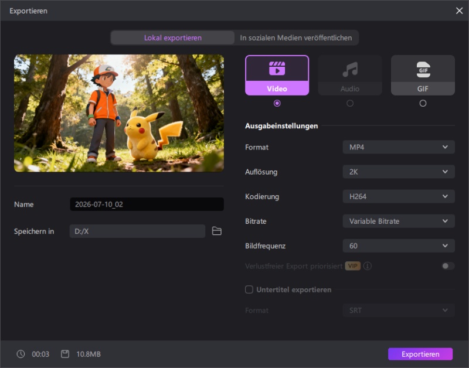Screen dimensions: 469x368
Task: Close the Exportieren dialog
Action: 459,11
